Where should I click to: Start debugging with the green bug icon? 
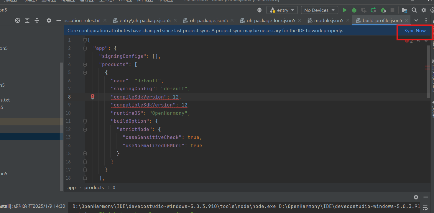point(354,10)
